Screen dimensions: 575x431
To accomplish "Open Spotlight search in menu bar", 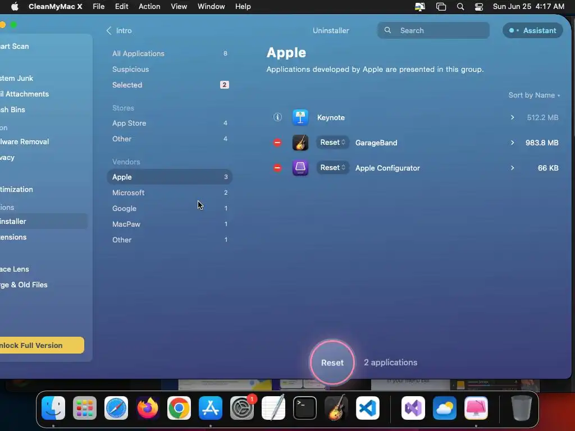I will (460, 7).
